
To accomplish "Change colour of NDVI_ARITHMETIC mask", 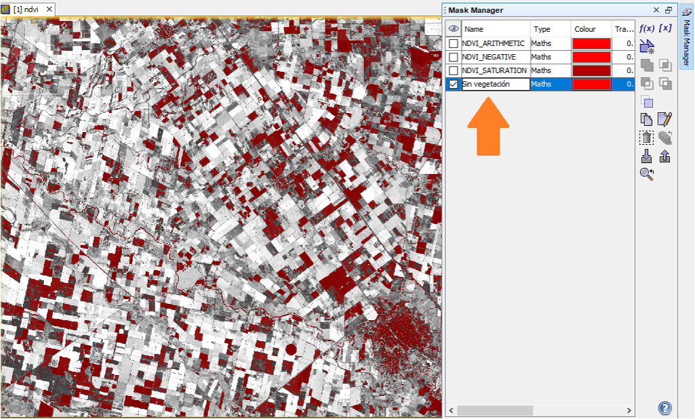I will (x=591, y=43).
